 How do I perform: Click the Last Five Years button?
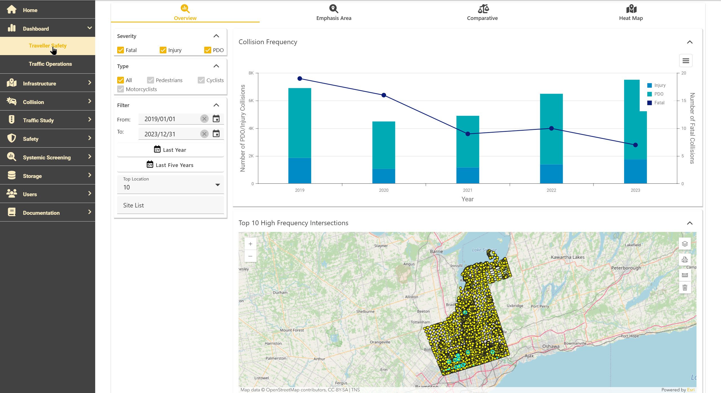(170, 165)
